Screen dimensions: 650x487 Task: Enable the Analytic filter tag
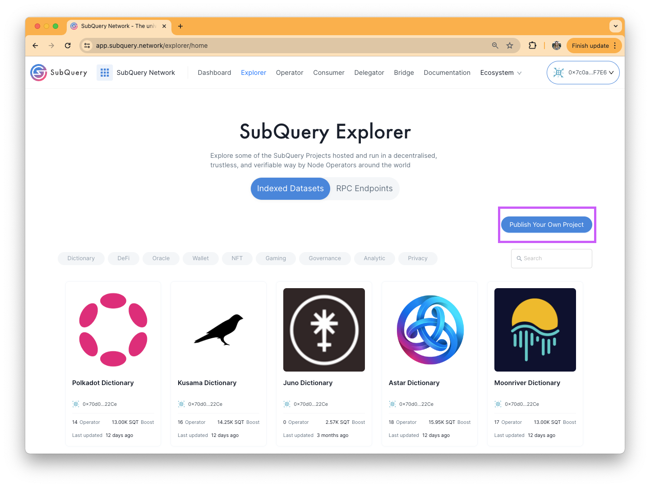click(374, 258)
